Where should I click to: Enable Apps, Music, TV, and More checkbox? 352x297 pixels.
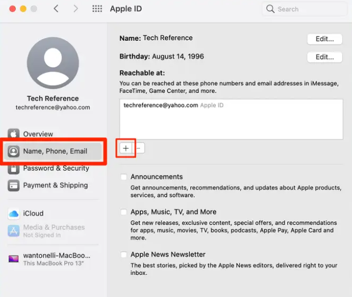click(x=124, y=212)
